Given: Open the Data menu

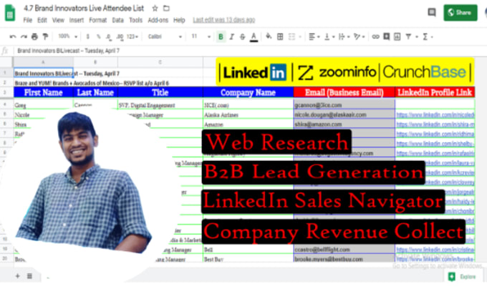Looking at the screenshot, I should 117,20.
